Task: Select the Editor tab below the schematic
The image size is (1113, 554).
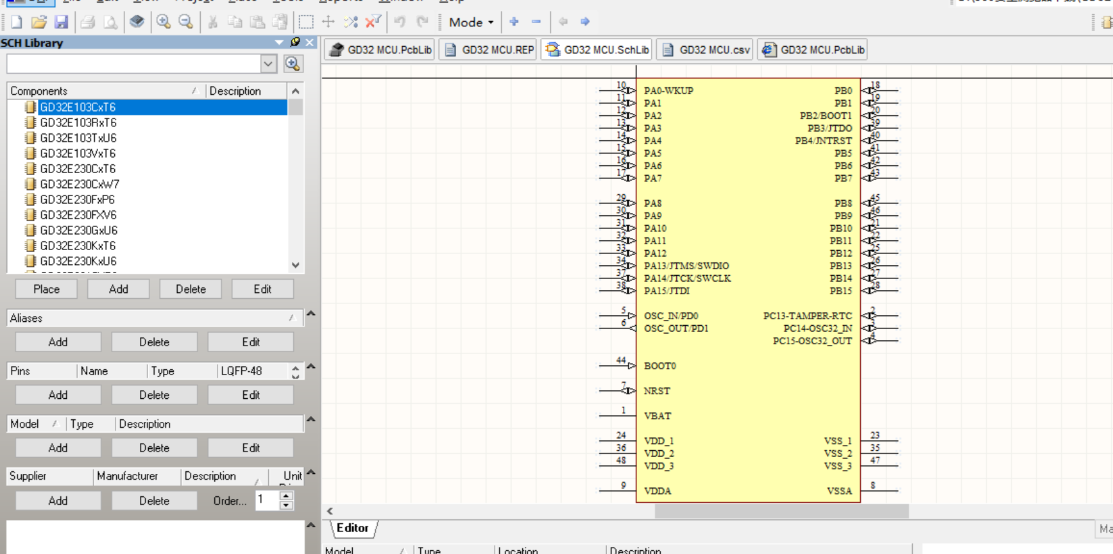Action: (x=353, y=528)
